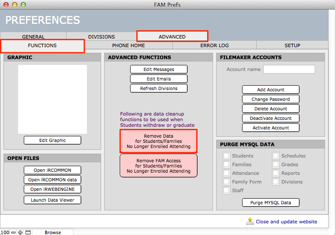Switch to the PHONE HOME sub-tab
The width and height of the screenshot is (335, 235).
pos(129,45)
